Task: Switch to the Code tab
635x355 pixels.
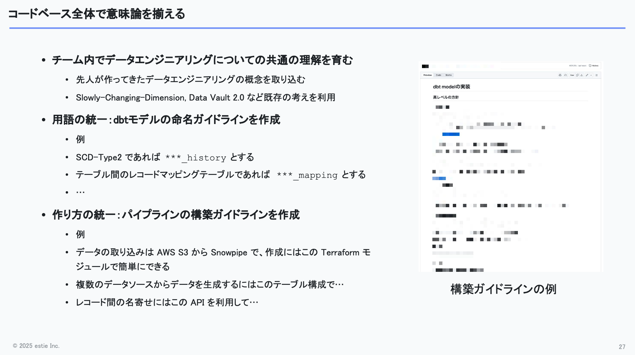Action: (438, 75)
